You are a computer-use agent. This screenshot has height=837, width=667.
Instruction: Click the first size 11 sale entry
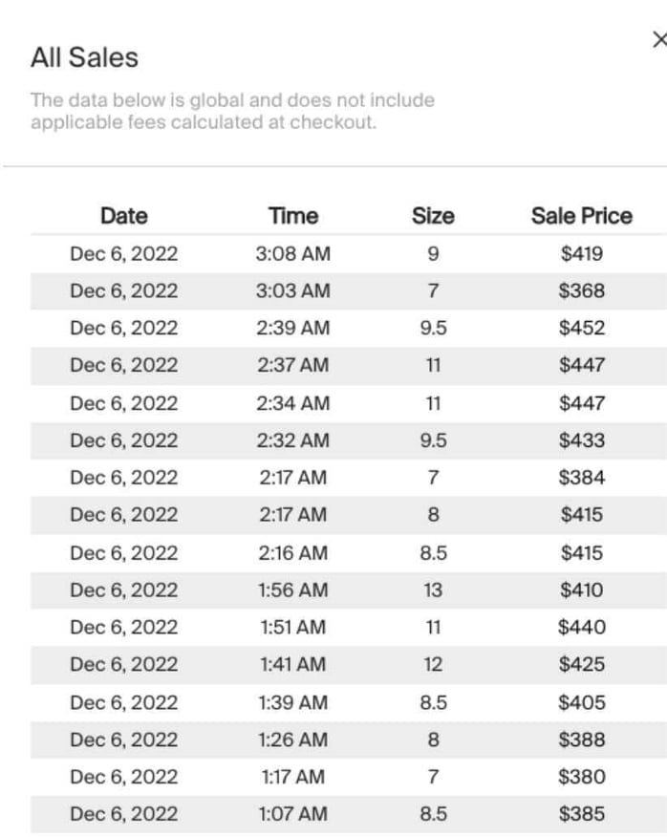334,365
